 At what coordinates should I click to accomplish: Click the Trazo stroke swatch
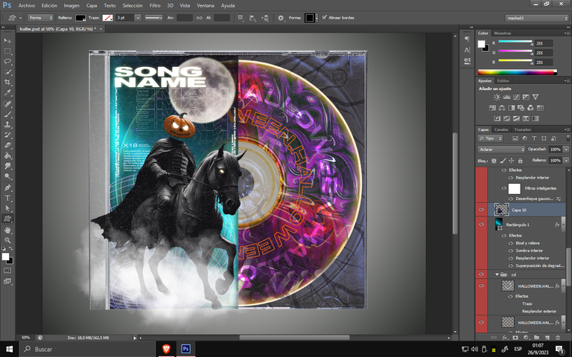pos(107,18)
